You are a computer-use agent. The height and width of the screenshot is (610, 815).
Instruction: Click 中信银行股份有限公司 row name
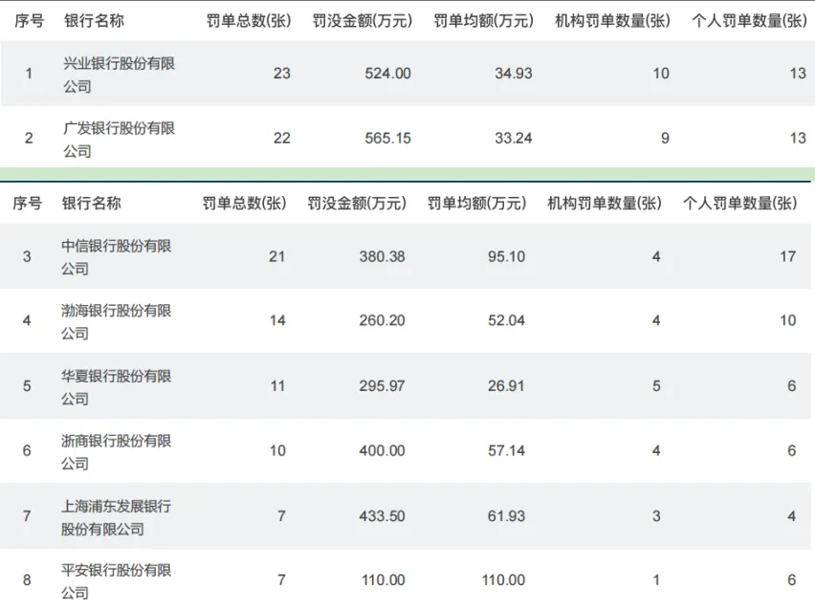tap(117, 257)
